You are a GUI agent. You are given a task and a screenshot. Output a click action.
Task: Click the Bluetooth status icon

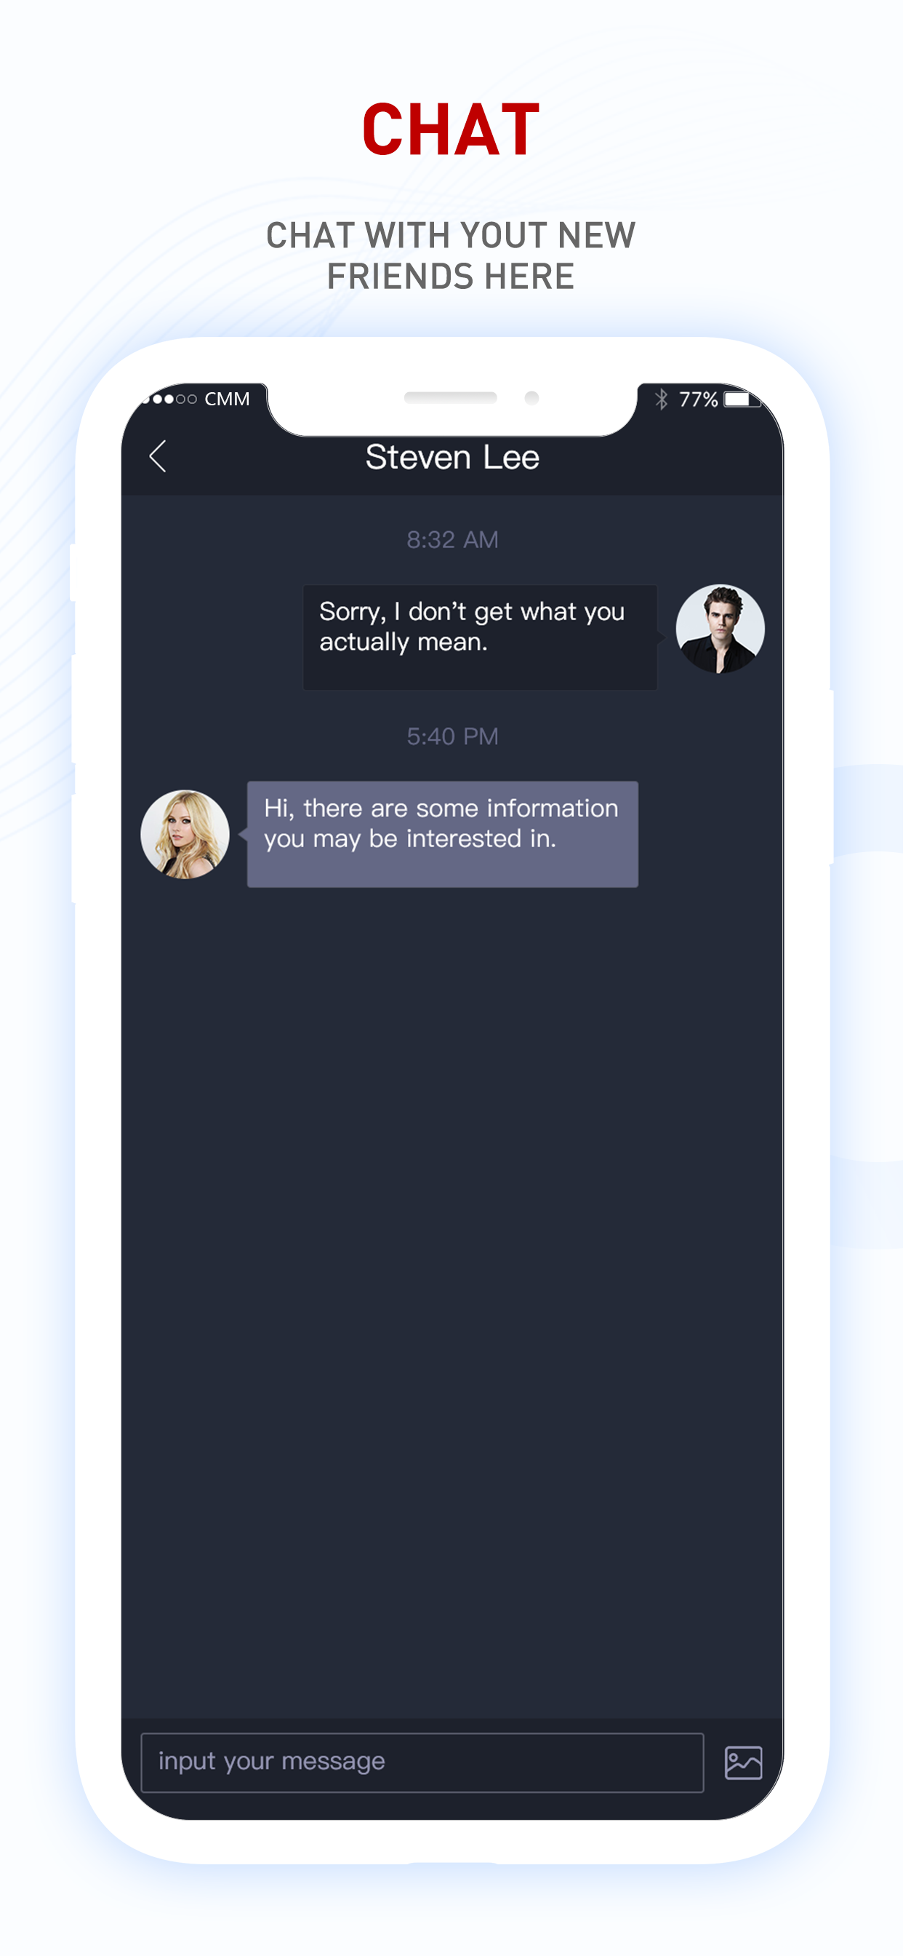pyautogui.click(x=661, y=399)
